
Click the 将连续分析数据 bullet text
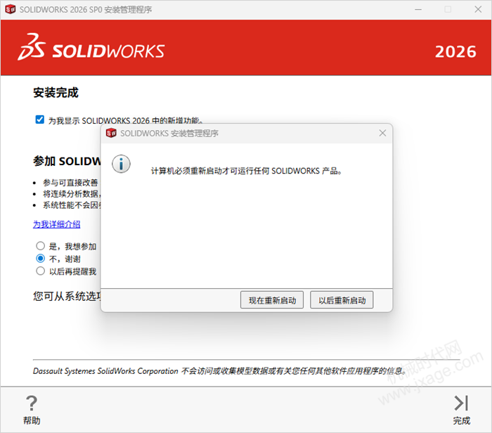[x=72, y=193]
